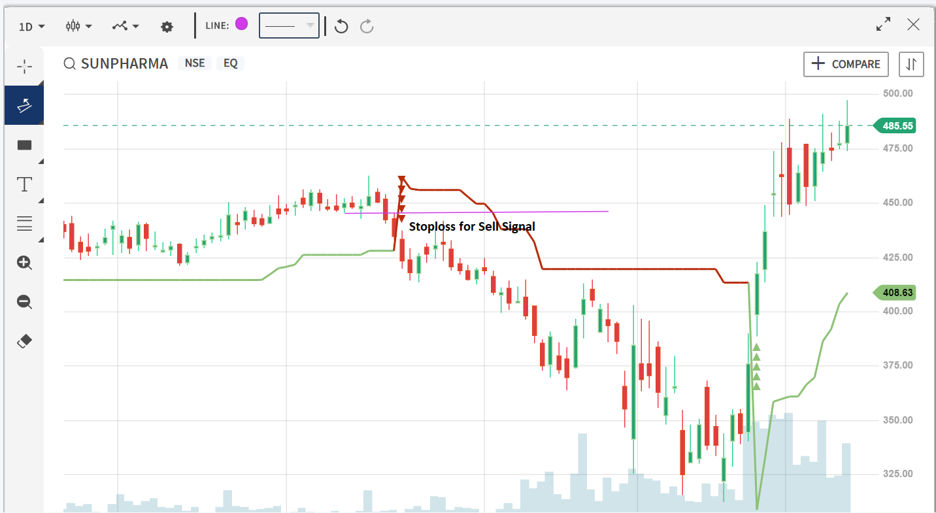
Task: Expand chart to fullscreen
Action: click(x=883, y=25)
